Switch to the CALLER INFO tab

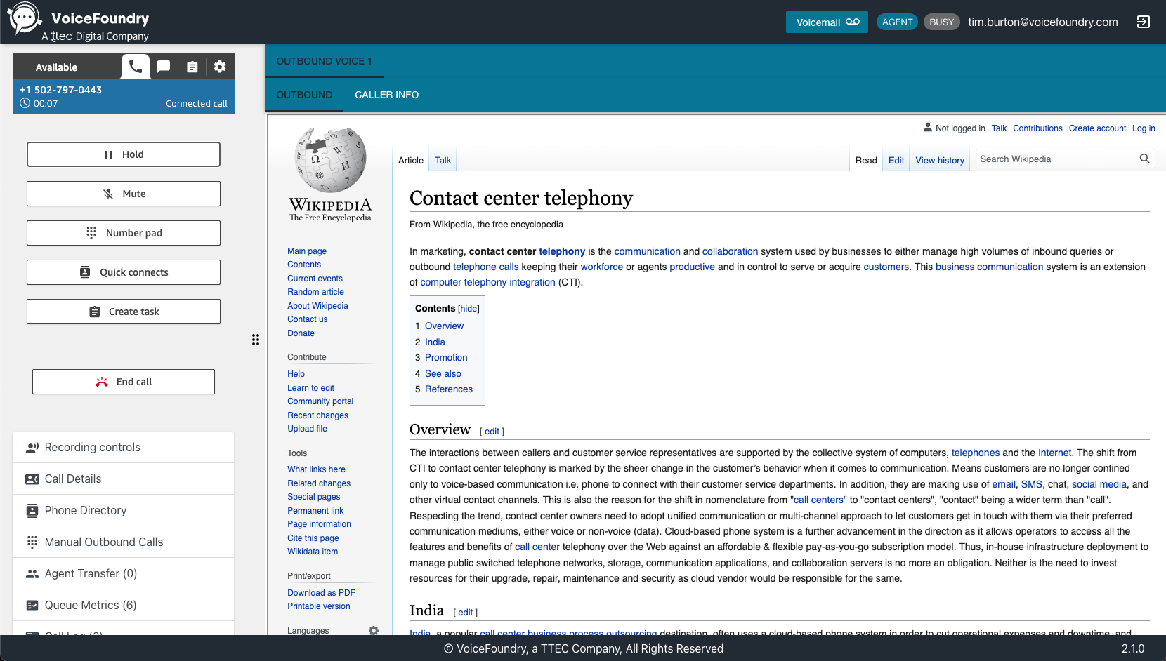click(x=386, y=95)
